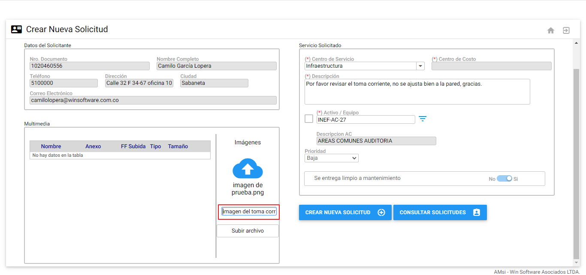Click clipboard icon on Consultar Solicitudes
Viewport: 586px width, 275px height.
coord(477,212)
